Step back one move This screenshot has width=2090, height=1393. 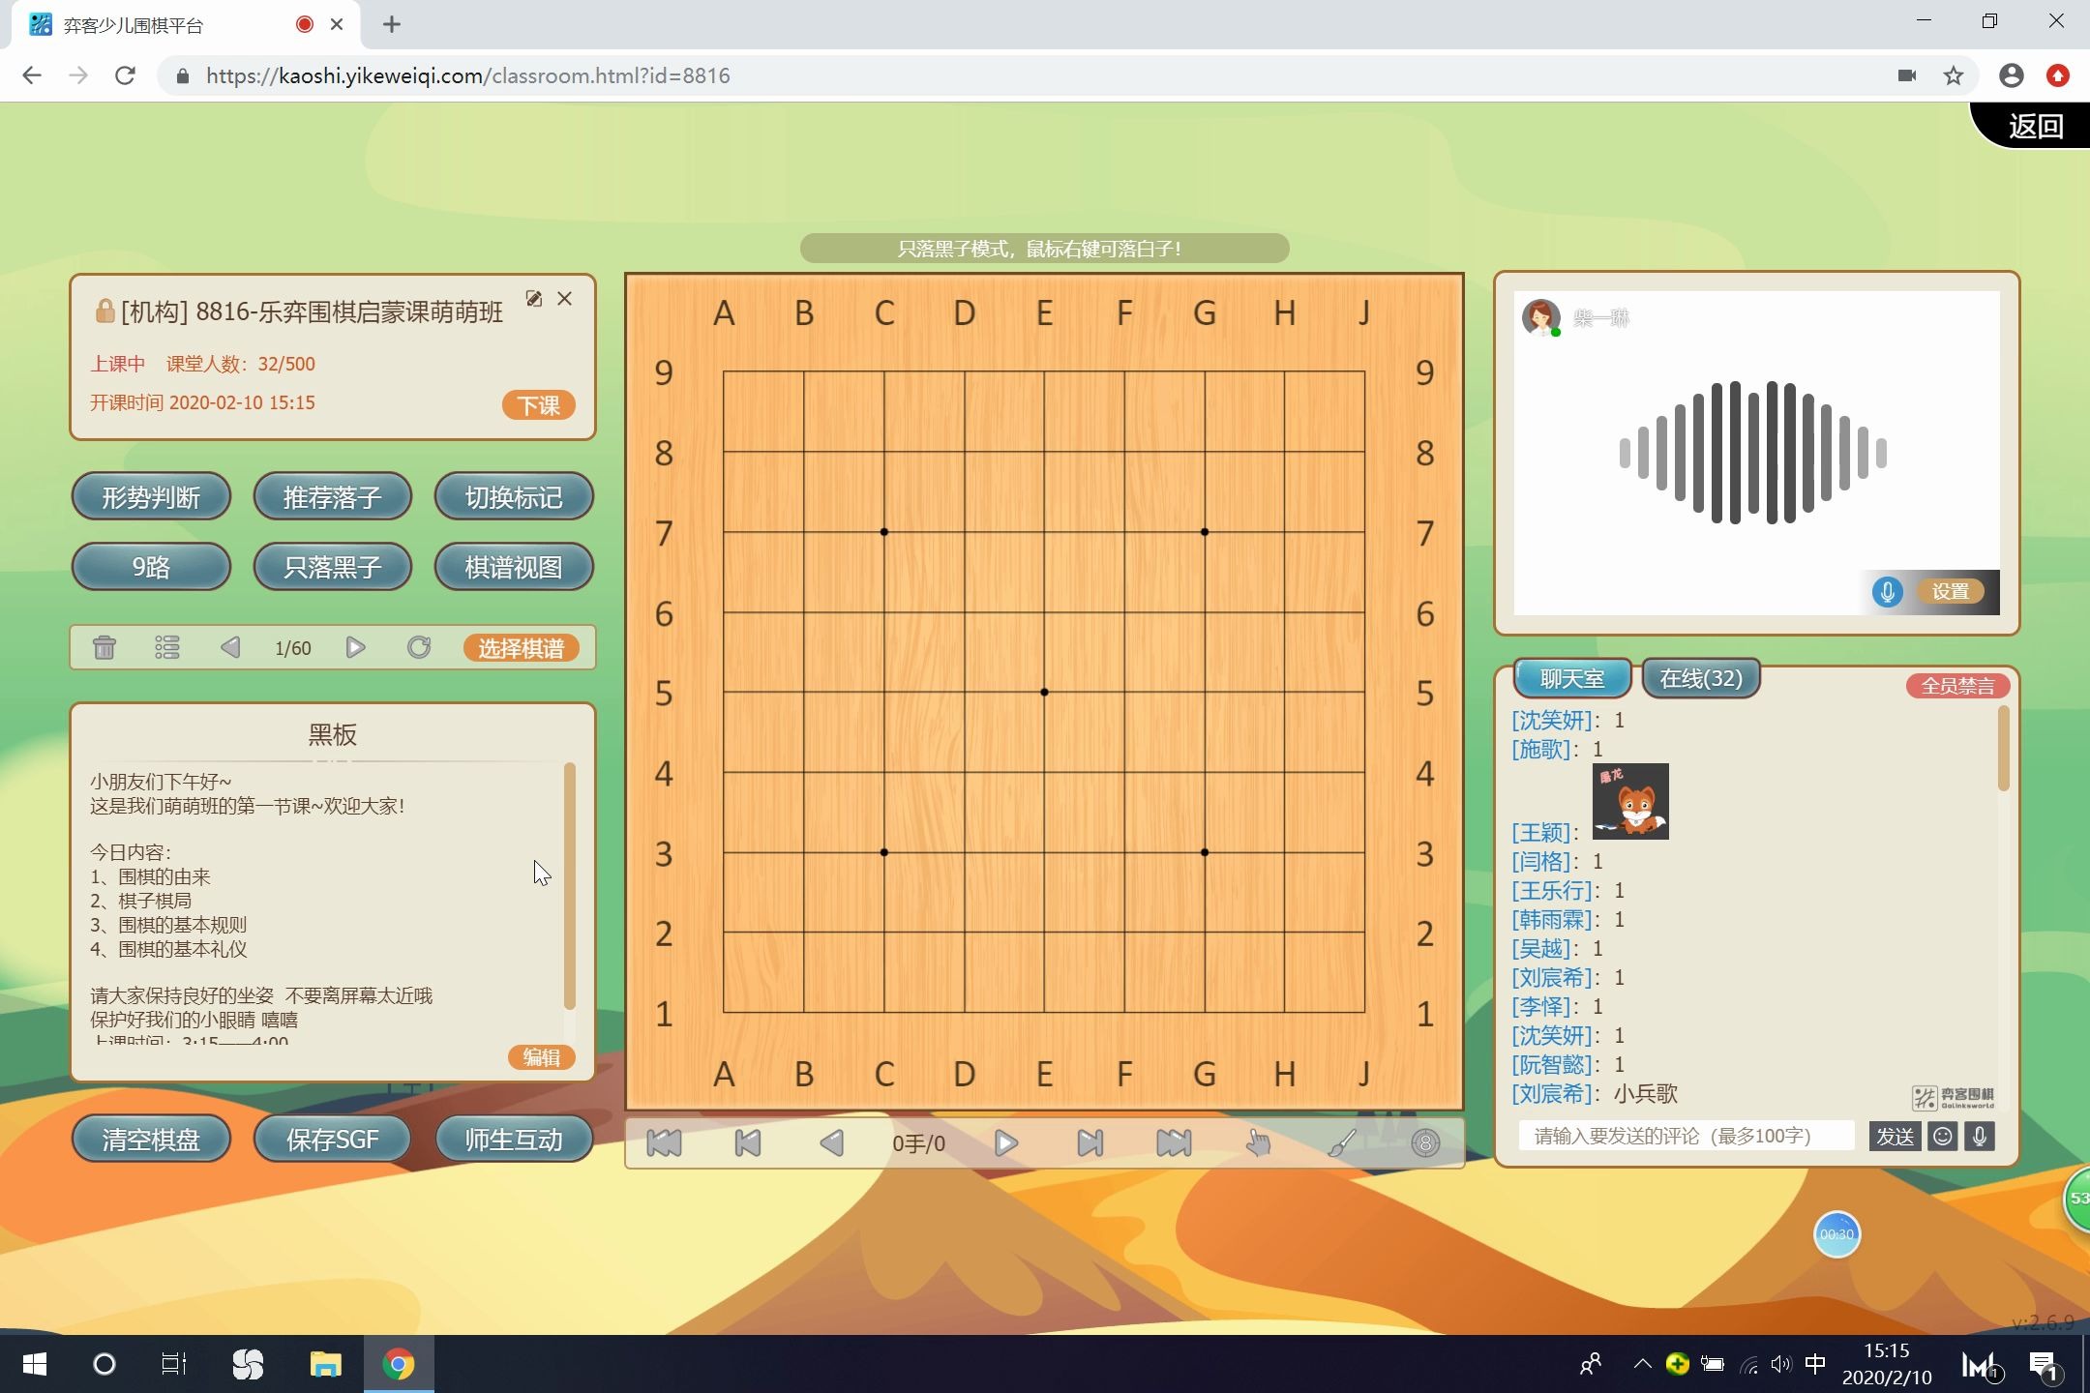(831, 1143)
